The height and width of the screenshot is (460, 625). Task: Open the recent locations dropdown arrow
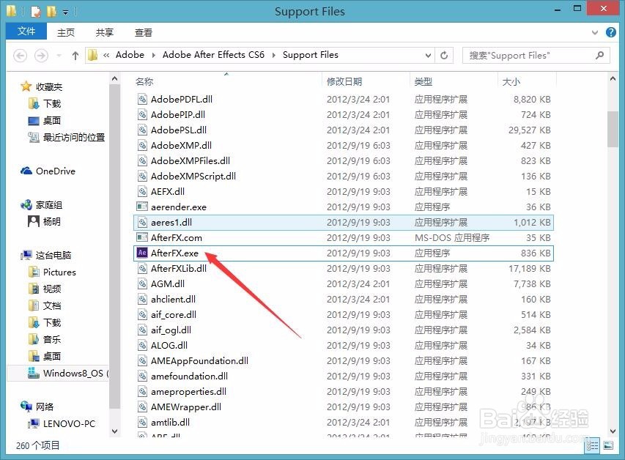pyautogui.click(x=59, y=56)
